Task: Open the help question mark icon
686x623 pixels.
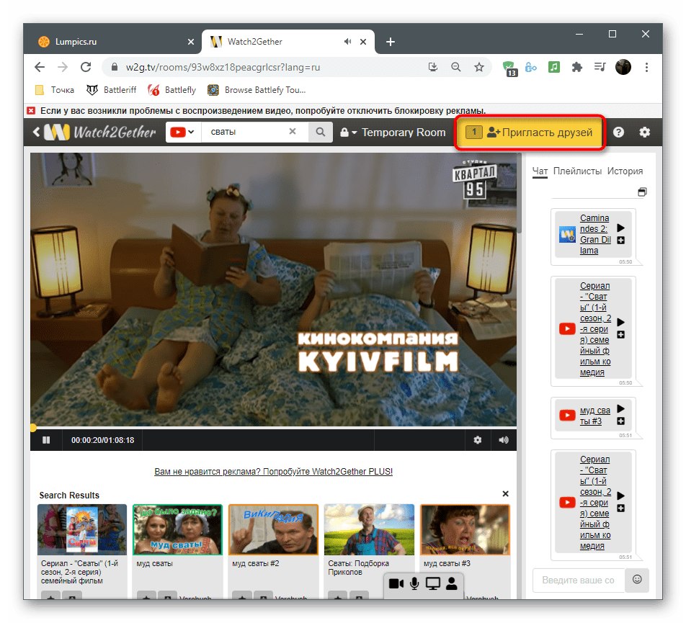Action: (x=618, y=132)
